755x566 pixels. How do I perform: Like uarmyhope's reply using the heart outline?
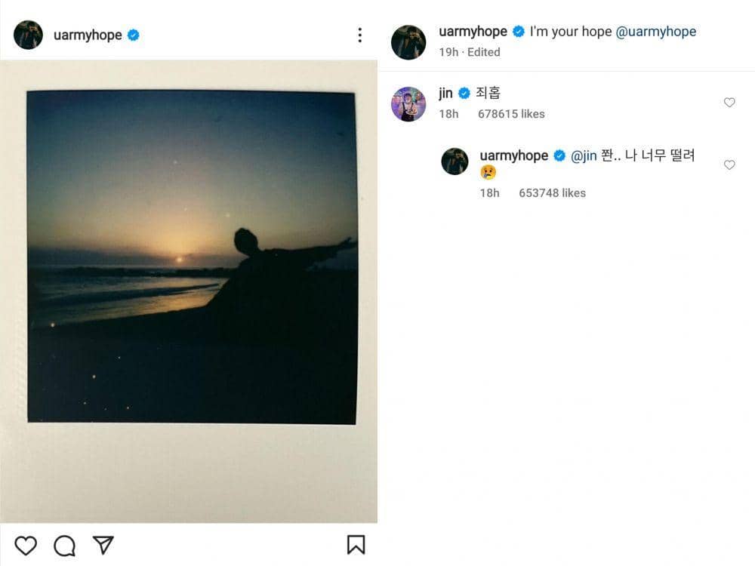(729, 165)
